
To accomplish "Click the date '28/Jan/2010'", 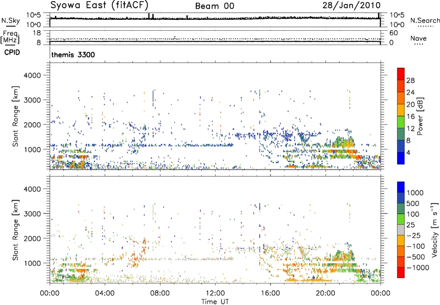I will (351, 5).
